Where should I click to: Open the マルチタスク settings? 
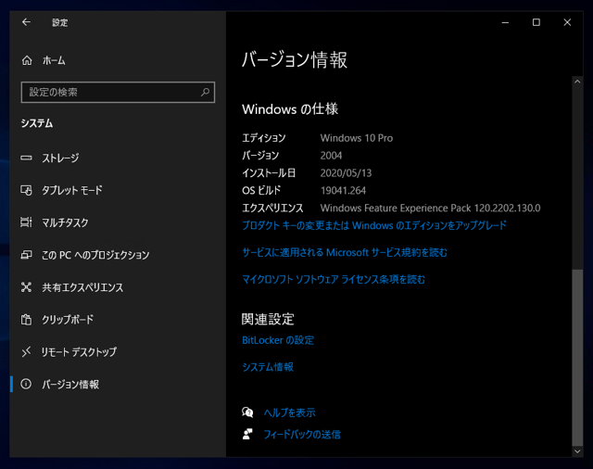[x=65, y=222]
